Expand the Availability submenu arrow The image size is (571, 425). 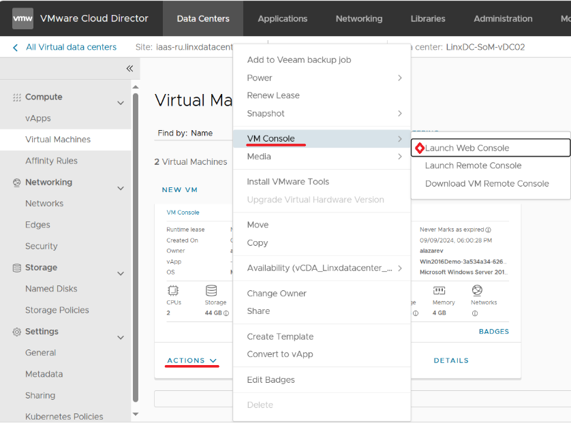[x=400, y=268]
